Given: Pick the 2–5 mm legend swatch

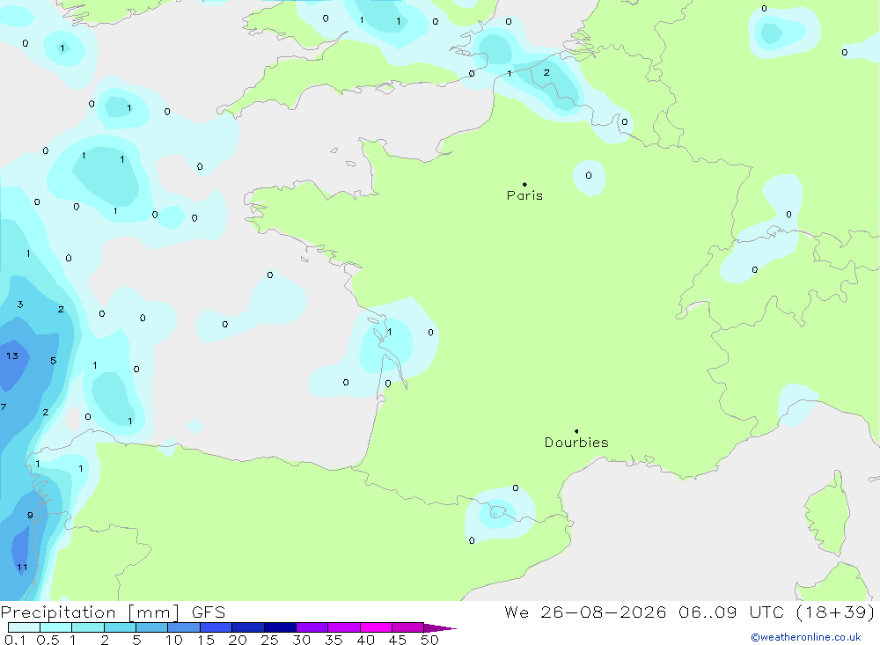Looking at the screenshot, I should click(120, 627).
